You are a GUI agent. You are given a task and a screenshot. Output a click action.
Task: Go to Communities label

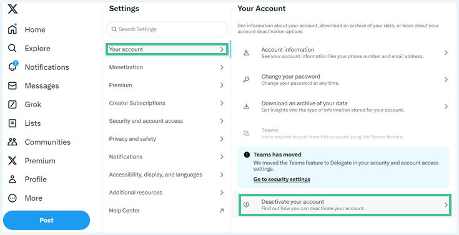pos(47,141)
